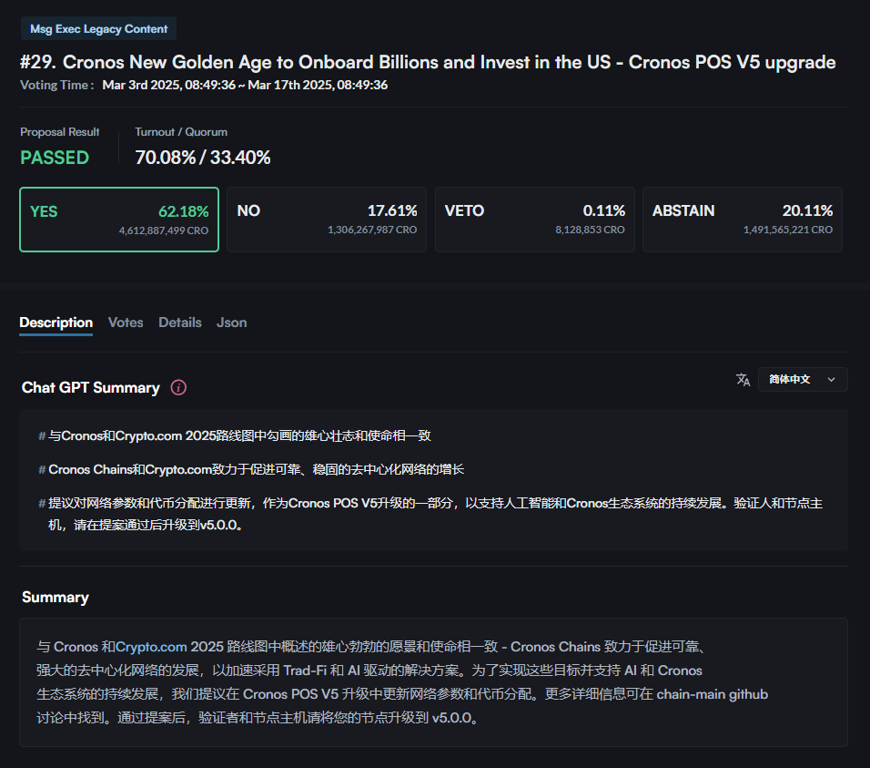Viewport: 870px width, 768px height.
Task: Go to the Details tab
Action: click(x=180, y=323)
